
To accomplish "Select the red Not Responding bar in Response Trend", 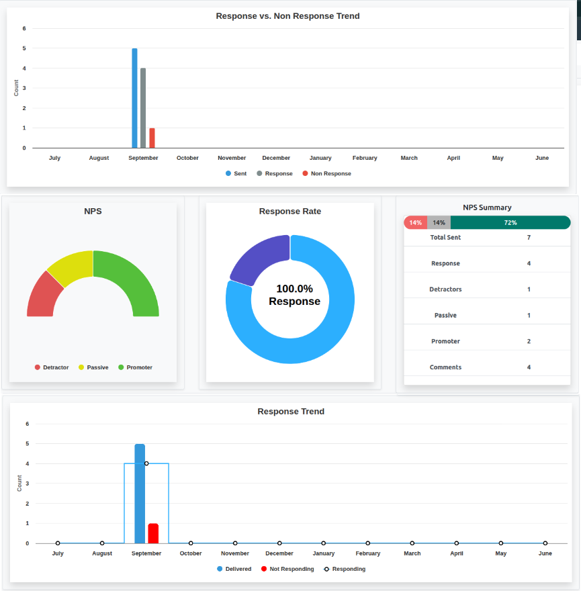I will 153,533.
